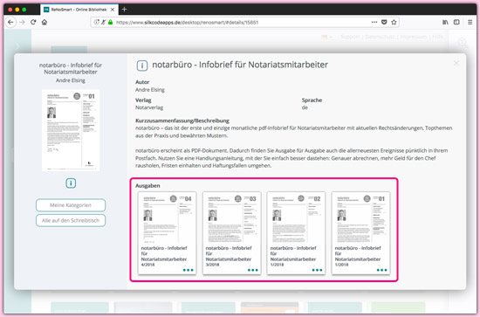Bookmark this page with the star icon
480x317 pixels.
click(394, 22)
